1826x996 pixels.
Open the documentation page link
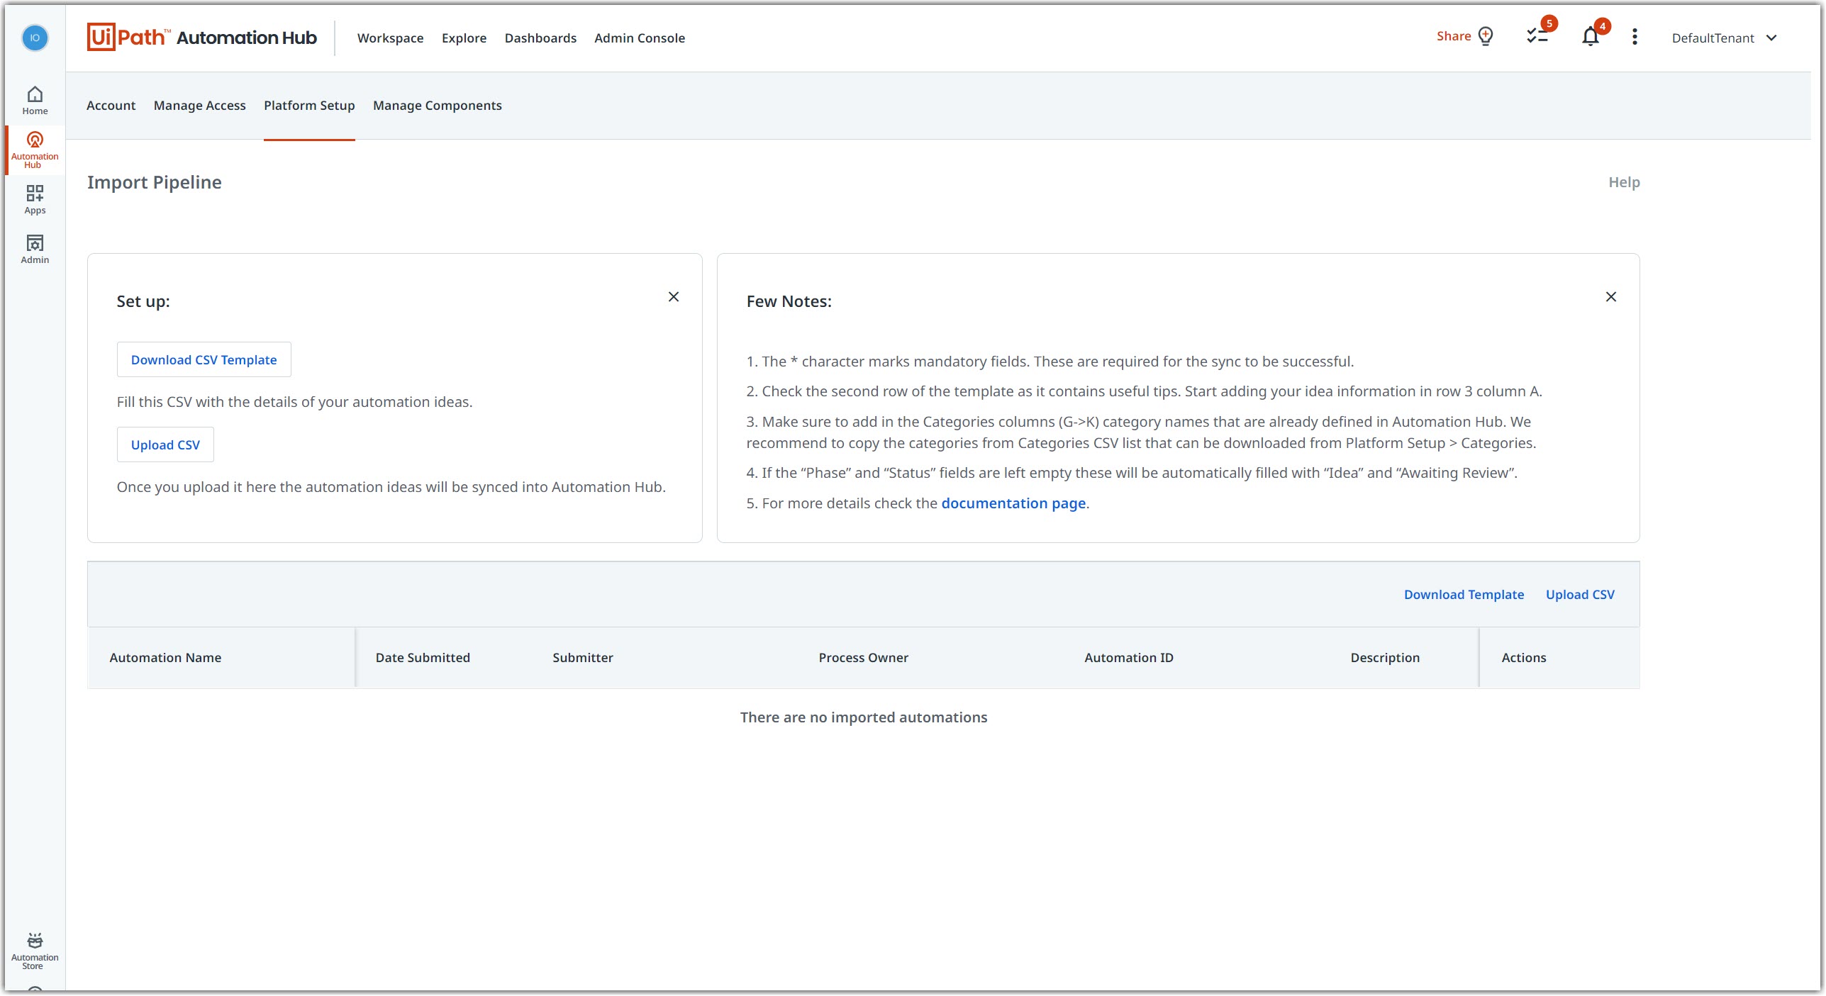1013,502
